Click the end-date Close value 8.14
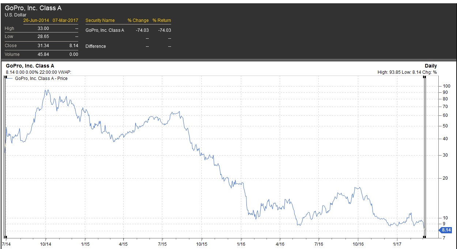This screenshot has height=249, width=457. 73,46
